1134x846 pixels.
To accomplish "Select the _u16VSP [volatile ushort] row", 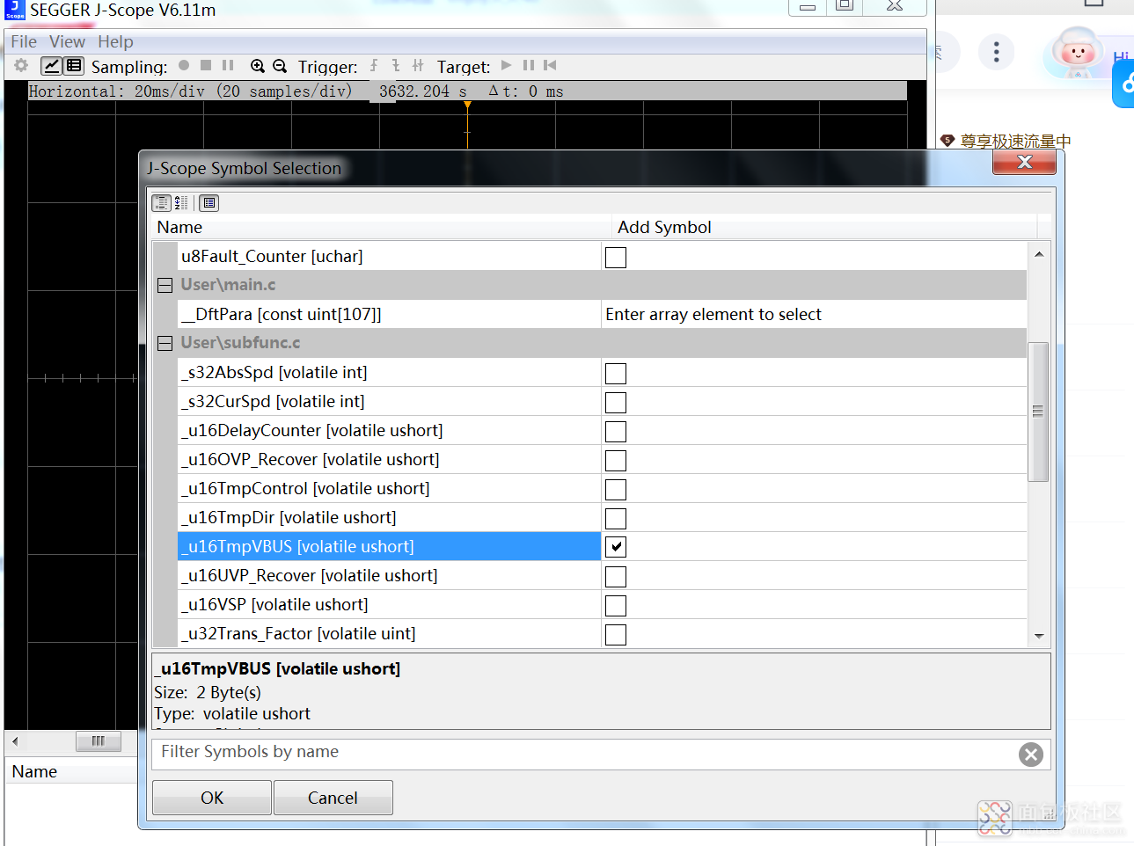I will pos(389,605).
